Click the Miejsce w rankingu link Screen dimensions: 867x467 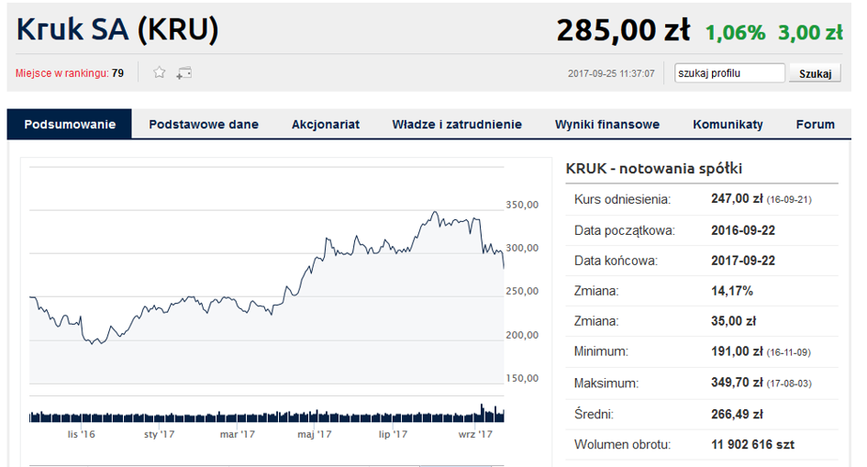(62, 73)
